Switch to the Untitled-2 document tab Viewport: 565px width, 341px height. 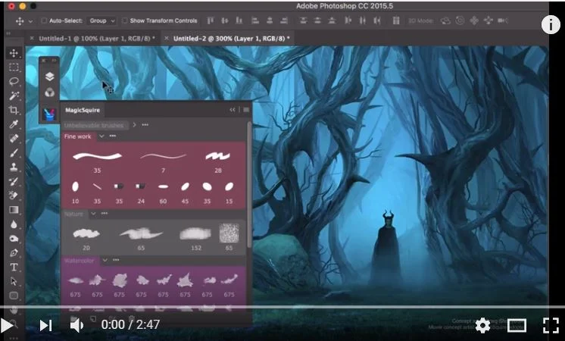click(231, 38)
